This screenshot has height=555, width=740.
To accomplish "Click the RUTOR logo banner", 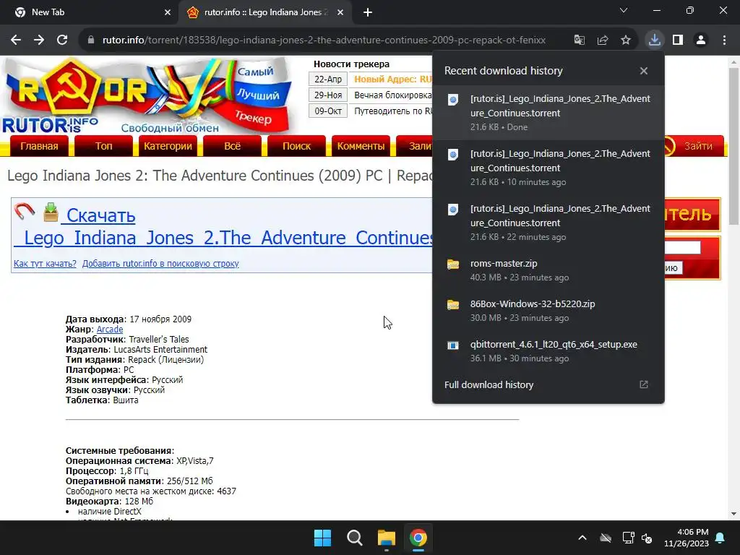I will (x=147, y=96).
